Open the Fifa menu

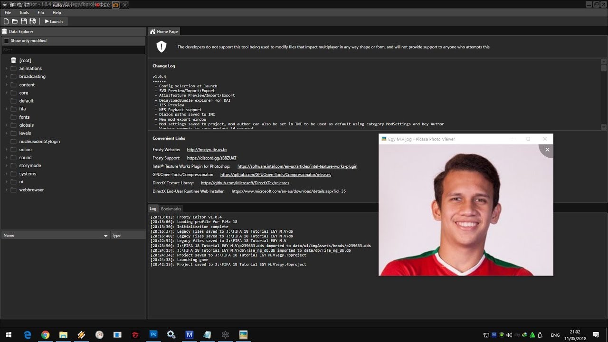click(40, 13)
